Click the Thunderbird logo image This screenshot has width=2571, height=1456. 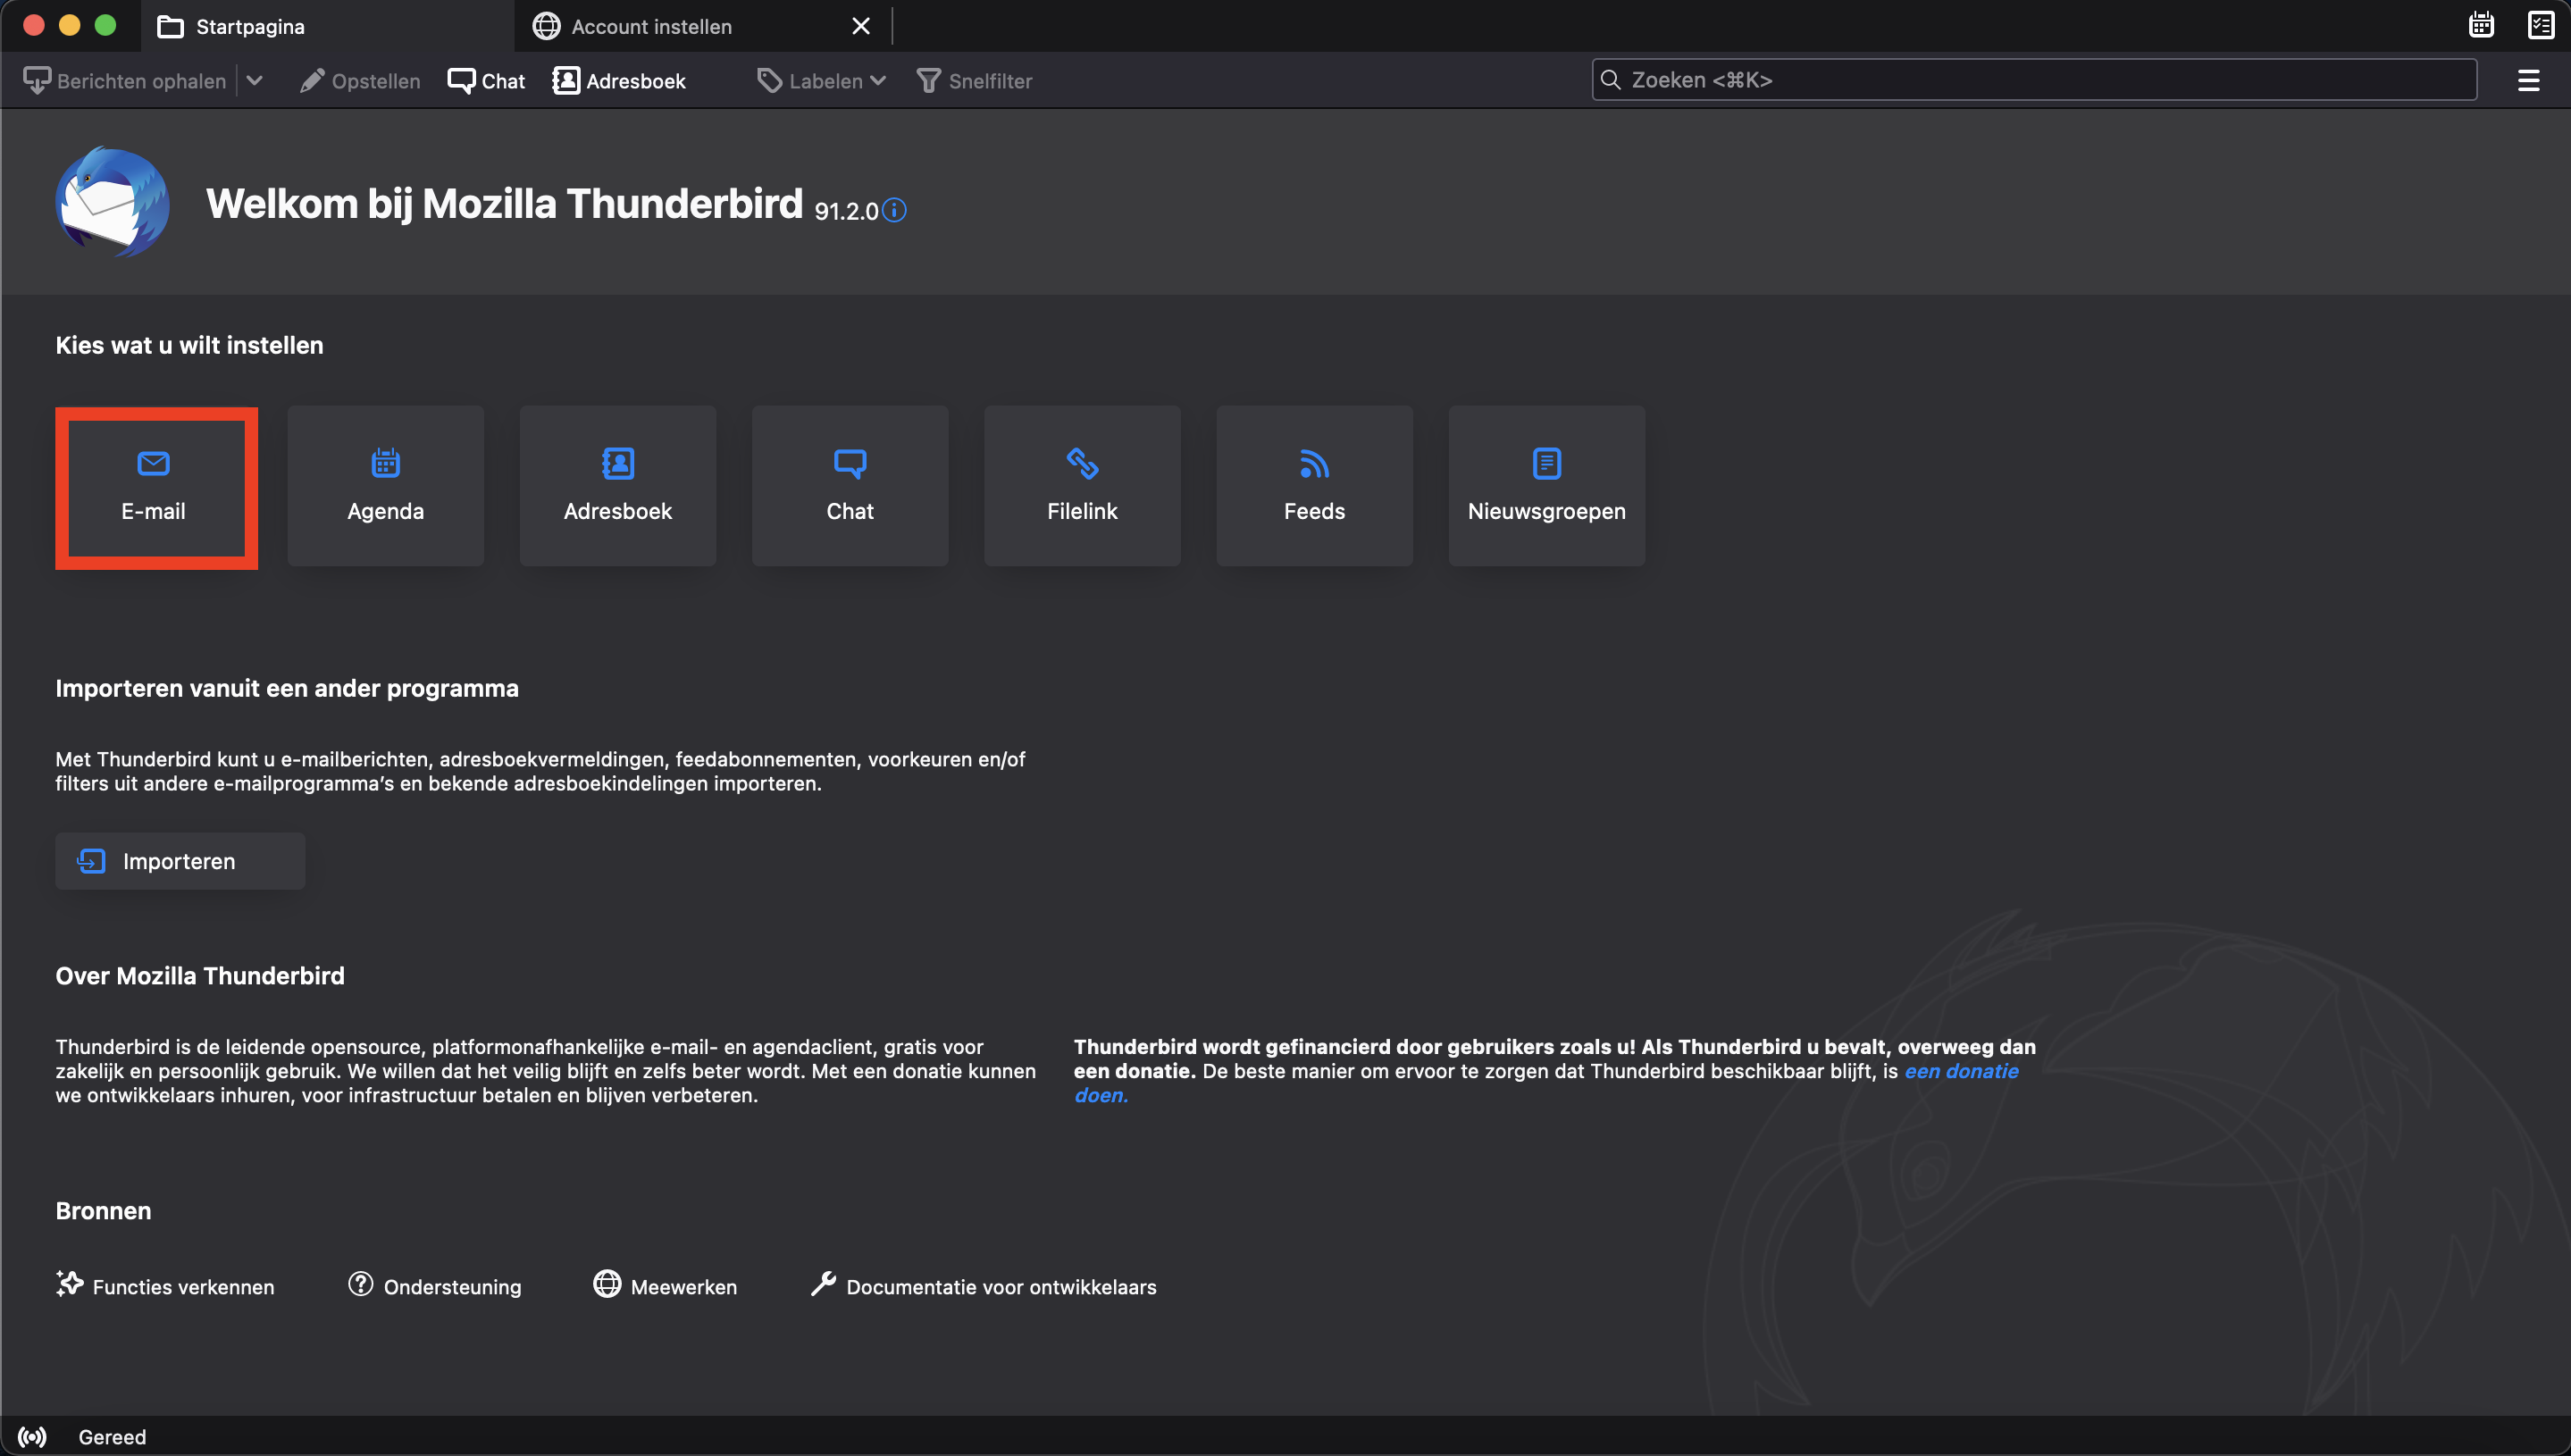point(112,202)
